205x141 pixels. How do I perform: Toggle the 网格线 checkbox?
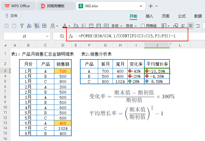143,26
